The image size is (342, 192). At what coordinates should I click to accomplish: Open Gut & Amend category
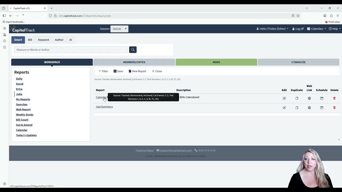coord(24,125)
